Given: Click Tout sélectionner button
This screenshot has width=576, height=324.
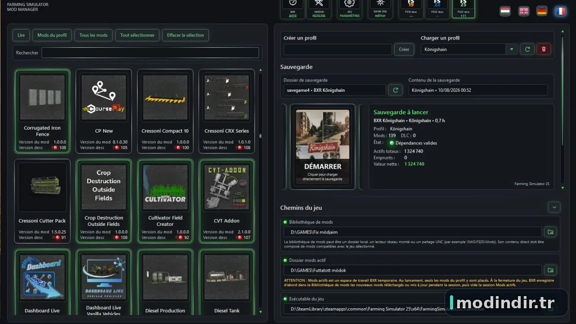Looking at the screenshot, I should [x=137, y=35].
